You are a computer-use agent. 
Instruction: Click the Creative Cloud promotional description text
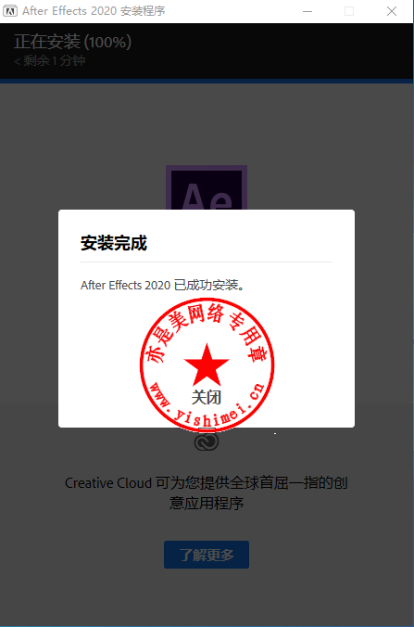pyautogui.click(x=207, y=493)
